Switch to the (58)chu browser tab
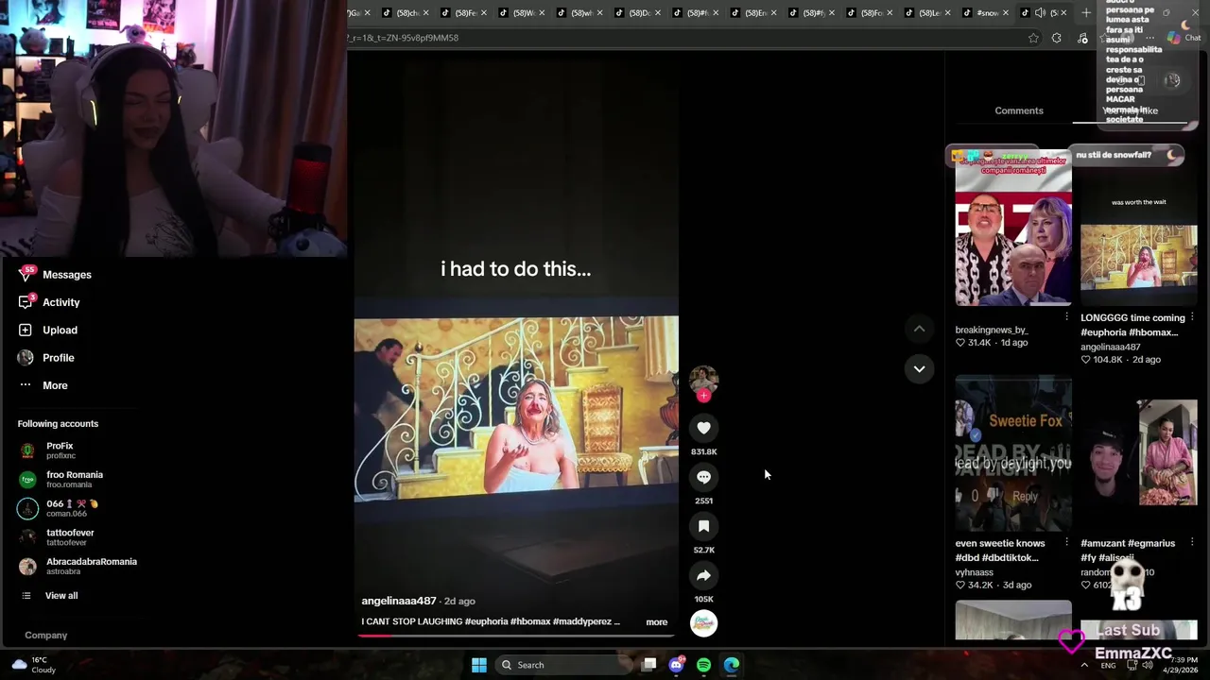This screenshot has width=1210, height=680. [404, 12]
